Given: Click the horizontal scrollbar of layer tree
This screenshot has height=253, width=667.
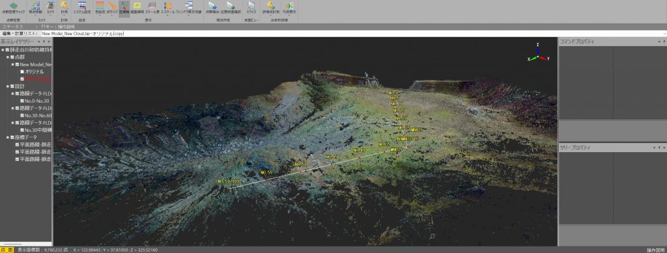Looking at the screenshot, I should 26,244.
